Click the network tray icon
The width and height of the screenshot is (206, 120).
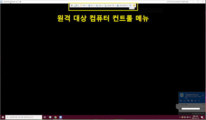[185, 117]
